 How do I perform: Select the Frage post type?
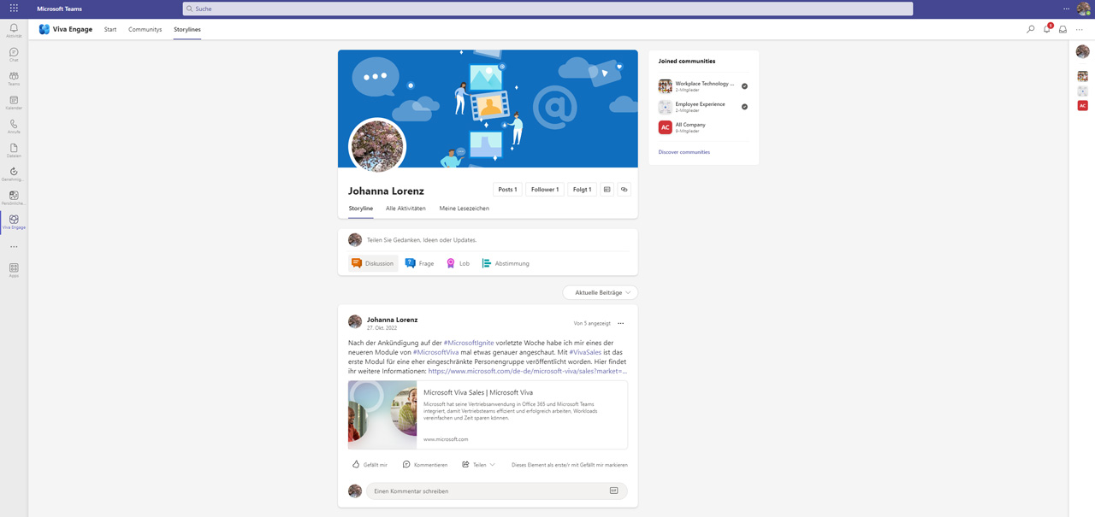click(x=419, y=263)
